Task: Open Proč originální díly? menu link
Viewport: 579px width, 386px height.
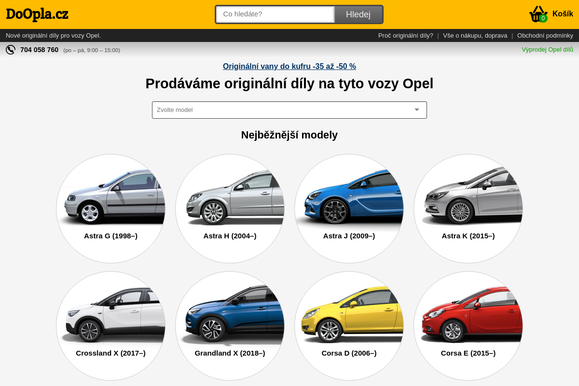Action: [x=405, y=36]
